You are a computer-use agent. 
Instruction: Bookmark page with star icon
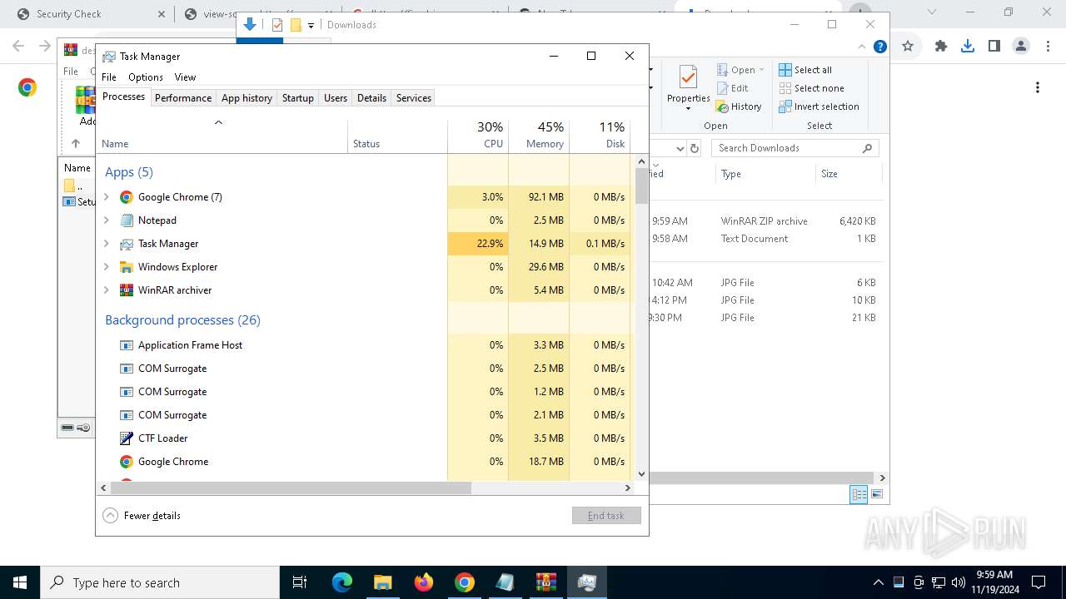tap(908, 47)
